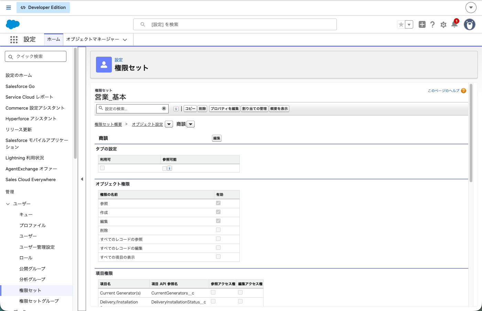Screen dimensions: 482x311
Task: Open the setup gear menu
Action: [443, 24]
